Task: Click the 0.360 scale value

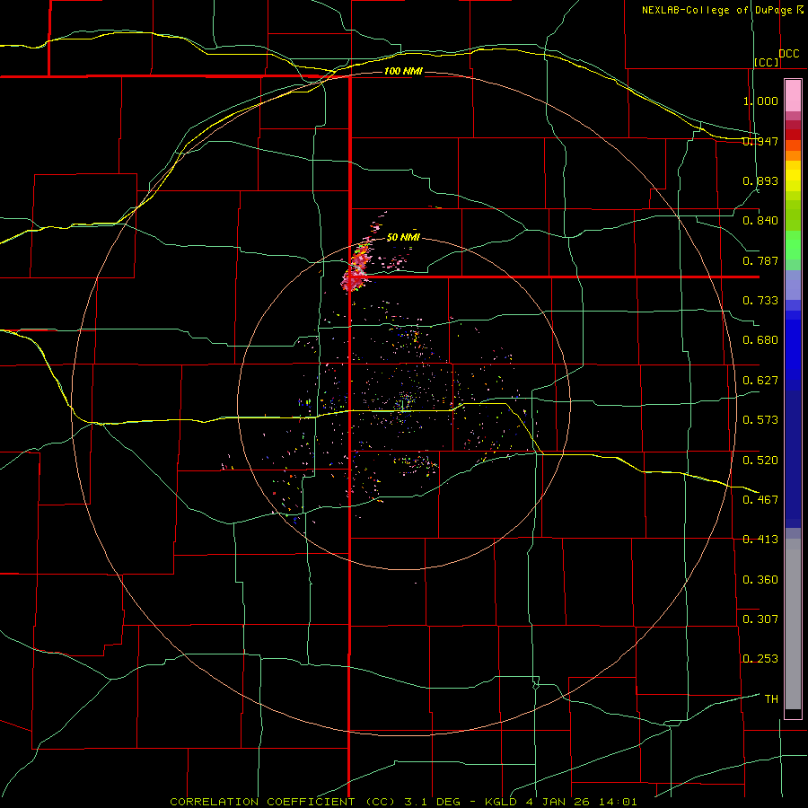Action: point(760,580)
